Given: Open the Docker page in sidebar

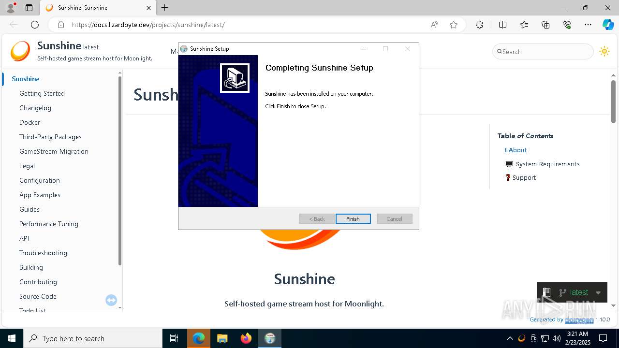Looking at the screenshot, I should (29, 122).
